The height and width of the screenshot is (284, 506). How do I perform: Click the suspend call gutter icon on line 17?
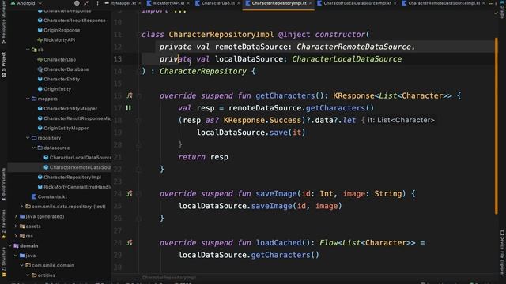pyautogui.click(x=128, y=108)
